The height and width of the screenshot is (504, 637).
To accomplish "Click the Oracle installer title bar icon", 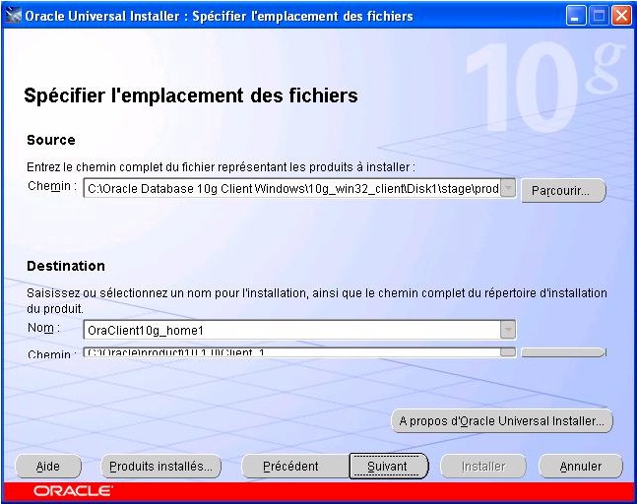I will point(13,16).
